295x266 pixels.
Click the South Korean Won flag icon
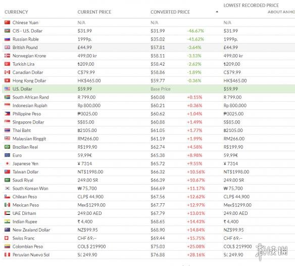click(7, 189)
